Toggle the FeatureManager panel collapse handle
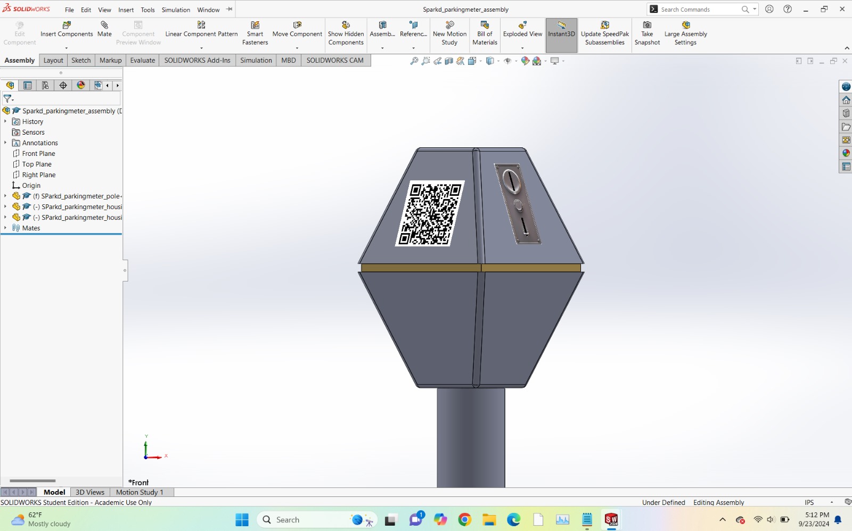Viewport: 852px width, 531px height. tap(125, 270)
